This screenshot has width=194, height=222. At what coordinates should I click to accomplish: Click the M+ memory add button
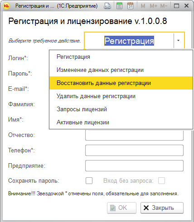153,6
